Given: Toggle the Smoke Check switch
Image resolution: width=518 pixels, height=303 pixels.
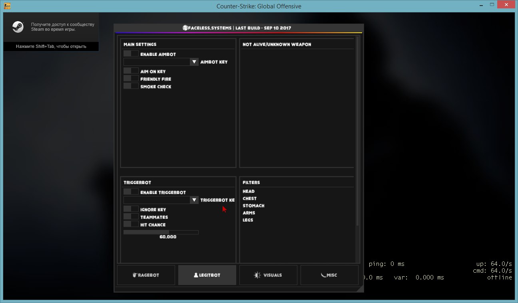Looking at the screenshot, I should click(x=131, y=86).
